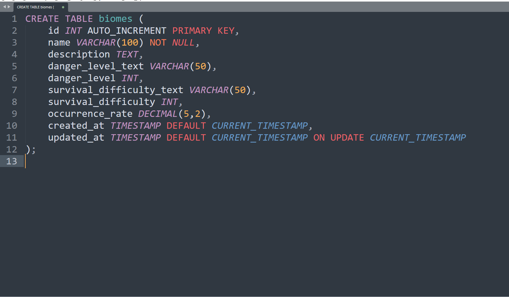Click the name column on line 3
Image resolution: width=509 pixels, height=297 pixels.
(59, 43)
